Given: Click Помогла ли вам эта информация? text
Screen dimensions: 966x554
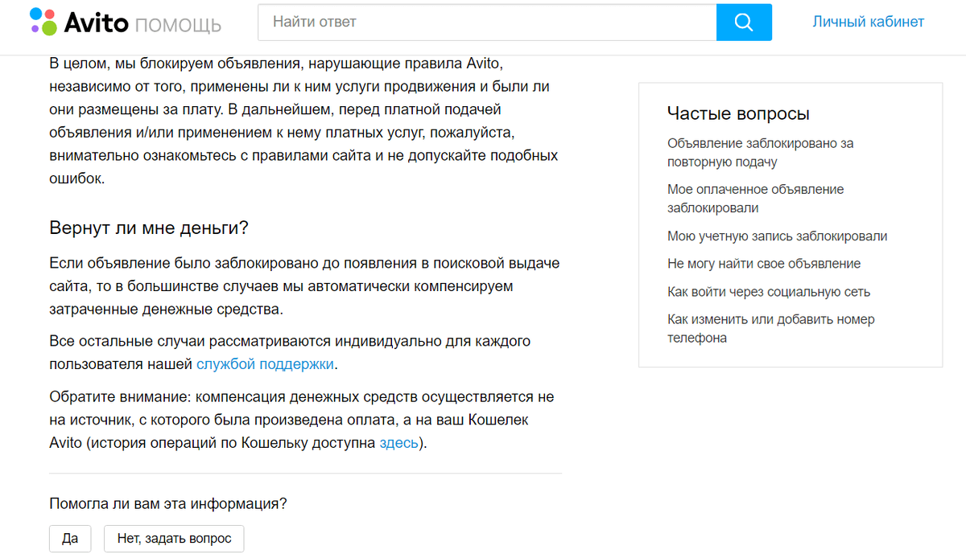Looking at the screenshot, I should pos(168,504).
